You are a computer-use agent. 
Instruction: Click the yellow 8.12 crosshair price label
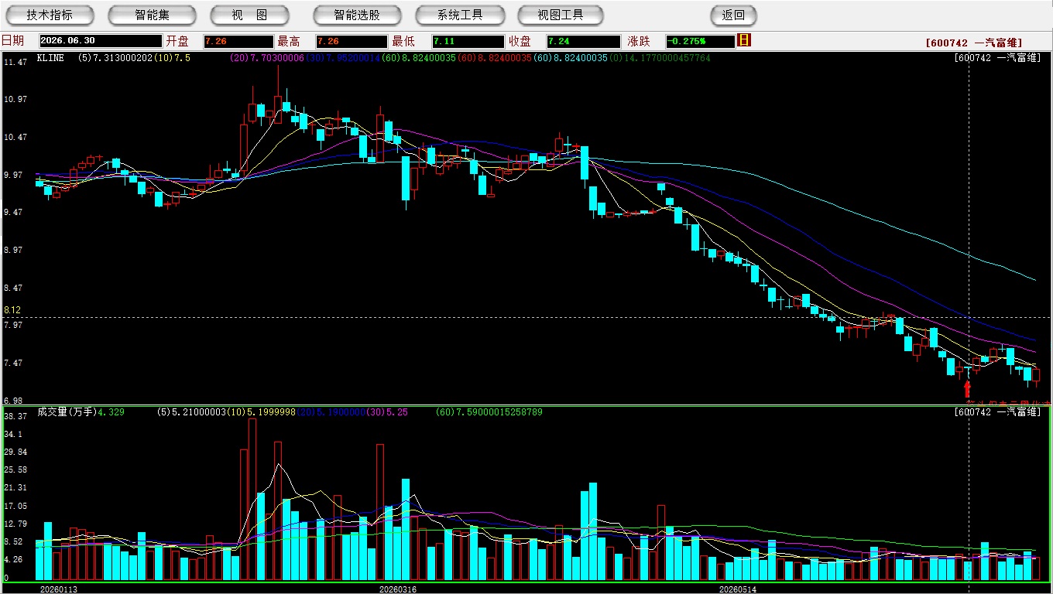click(x=12, y=310)
